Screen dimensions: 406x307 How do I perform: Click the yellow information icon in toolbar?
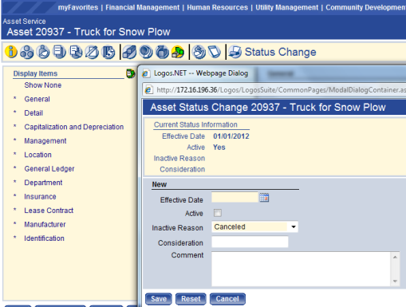click(11, 52)
